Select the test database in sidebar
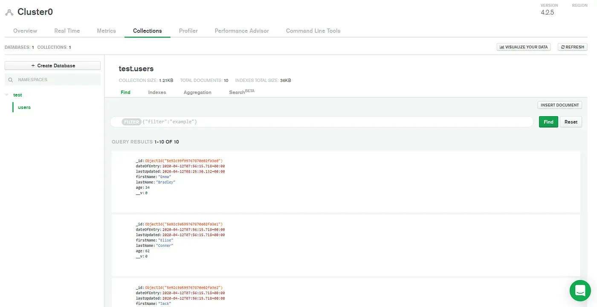Screen dimensions: 597x307 (x=17, y=95)
